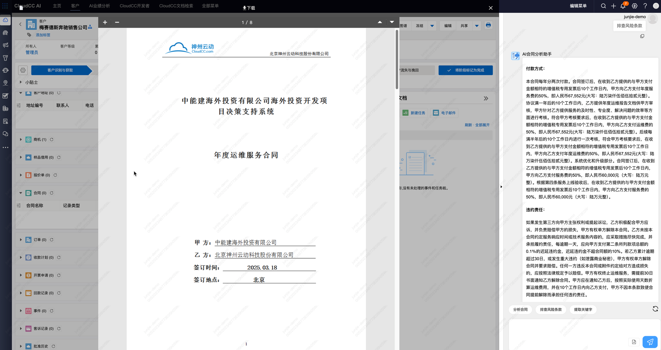The width and height of the screenshot is (661, 350).
Task: Go to previous PDF page arrow
Action: 380,22
